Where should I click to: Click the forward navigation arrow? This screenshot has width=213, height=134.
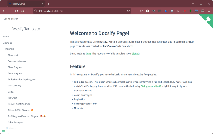pyautogui.click(x=10, y=11)
